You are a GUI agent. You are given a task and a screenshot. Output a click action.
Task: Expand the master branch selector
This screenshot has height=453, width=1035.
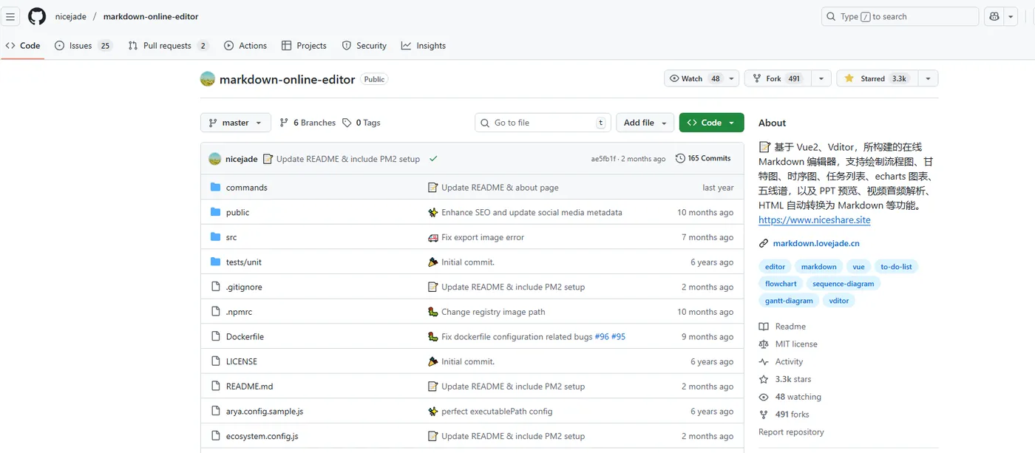[x=235, y=122]
